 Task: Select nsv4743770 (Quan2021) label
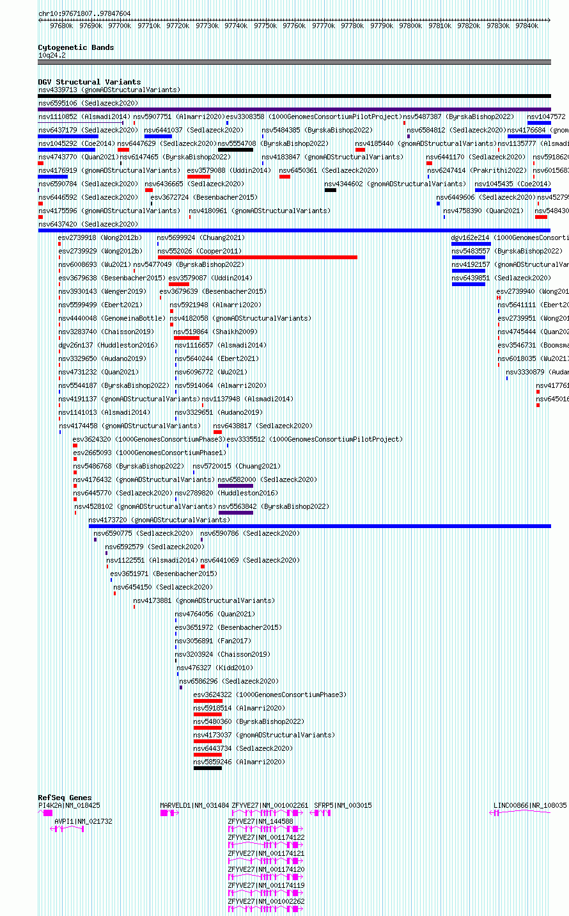coord(79,157)
